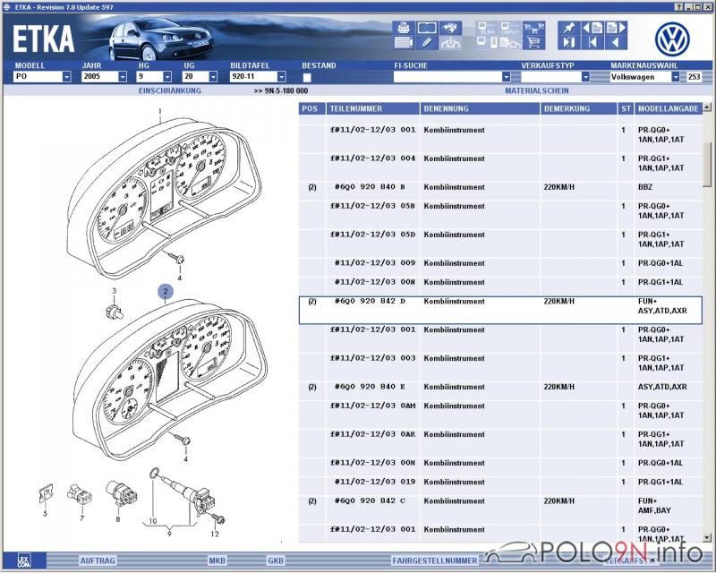This screenshot has width=716, height=573.
Task: Click the help question mark title button
Action: (x=679, y=7)
